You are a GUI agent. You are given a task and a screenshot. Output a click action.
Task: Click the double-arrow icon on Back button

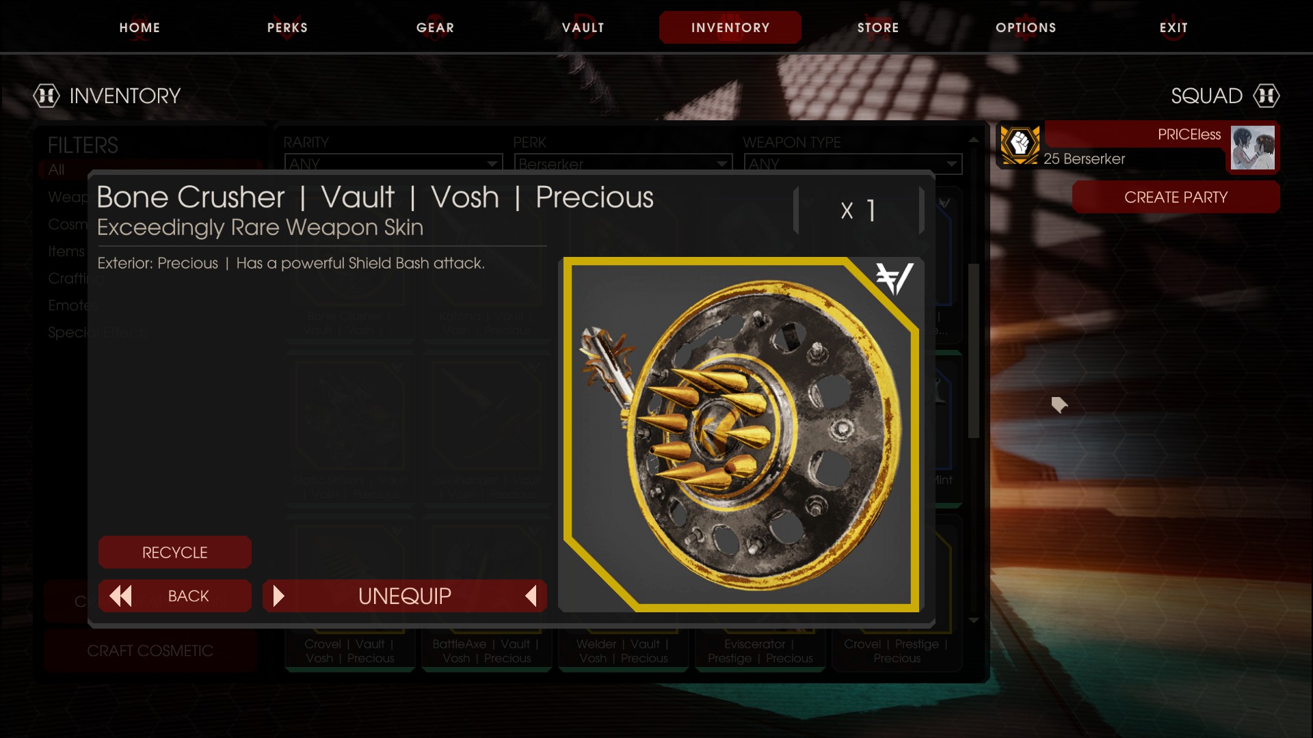click(x=121, y=596)
